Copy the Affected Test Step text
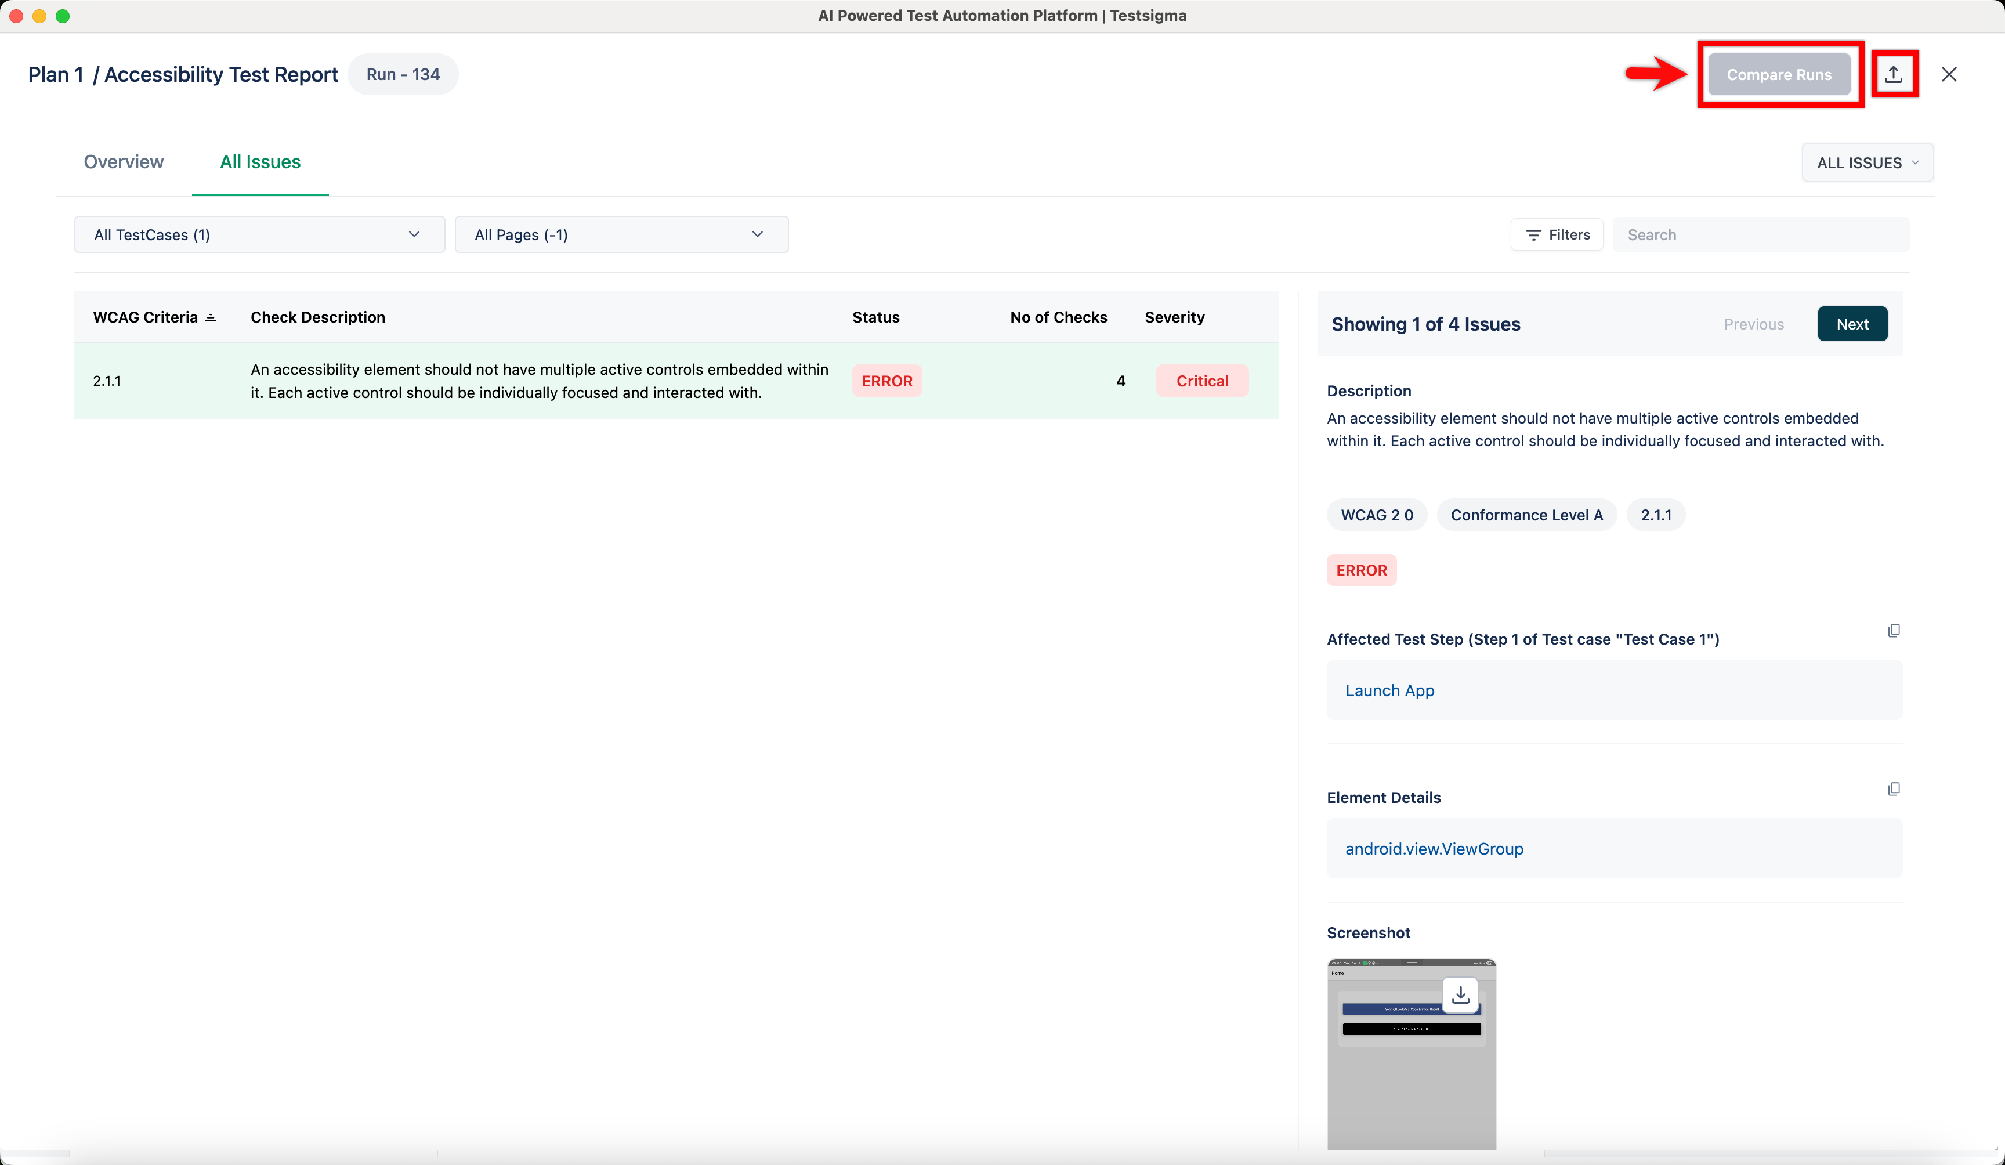2005x1165 pixels. (1894, 630)
